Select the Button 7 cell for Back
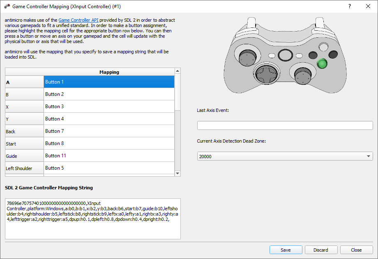The height and width of the screenshot is (259, 378). (x=109, y=131)
